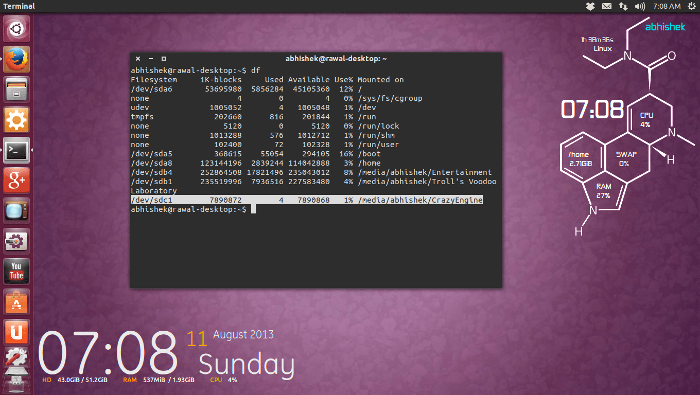Open the session power gear menu
The image size is (700, 395).
point(691,6)
